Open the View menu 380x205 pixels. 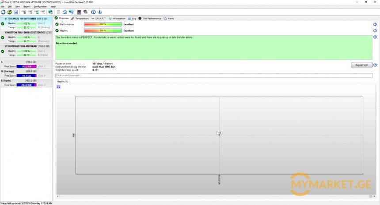18,7
